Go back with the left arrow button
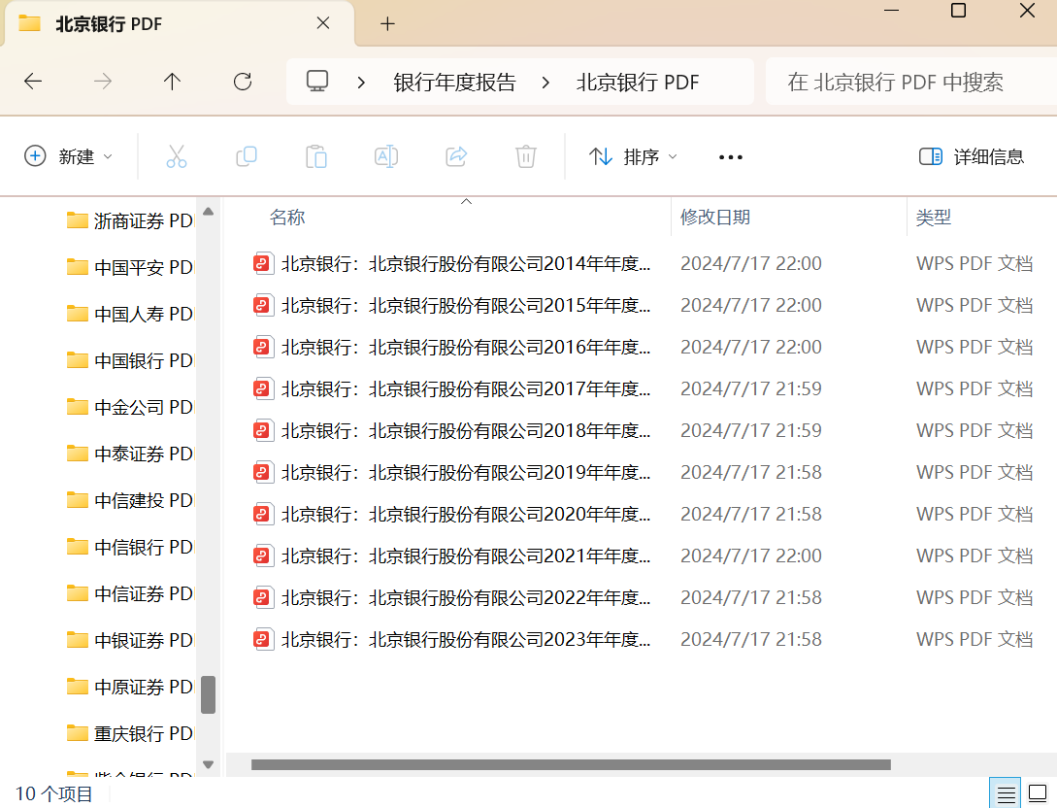This screenshot has height=808, width=1057. click(33, 82)
